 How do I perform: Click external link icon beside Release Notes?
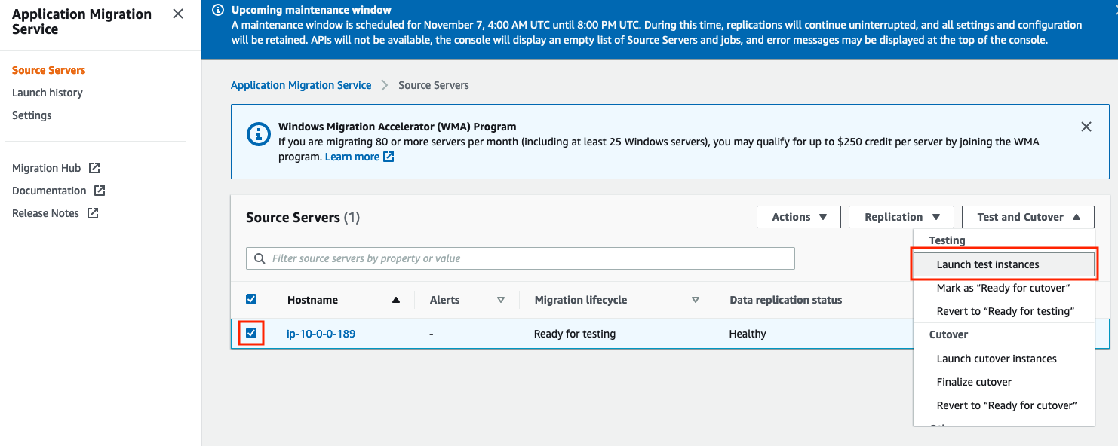[93, 213]
